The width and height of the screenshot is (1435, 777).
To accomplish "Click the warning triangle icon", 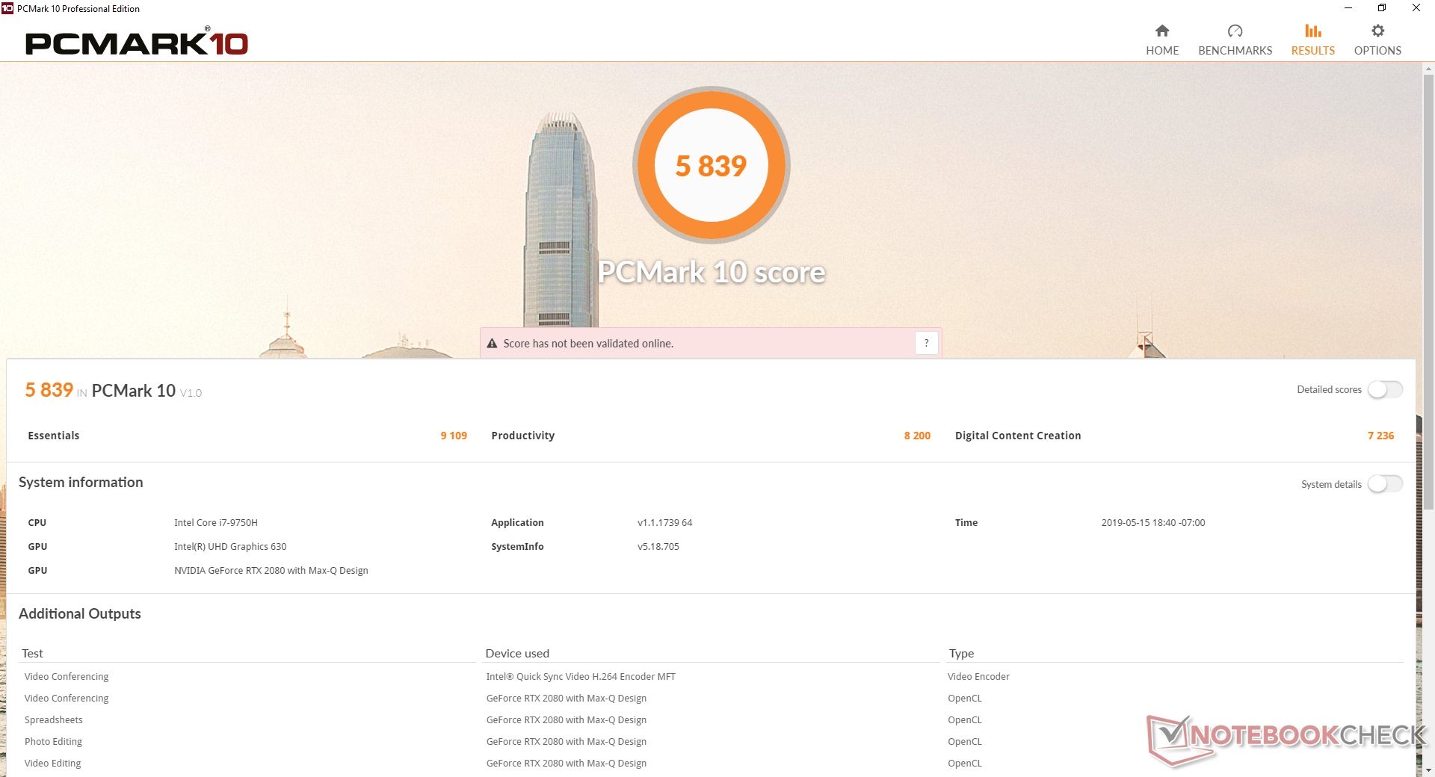I will [492, 344].
